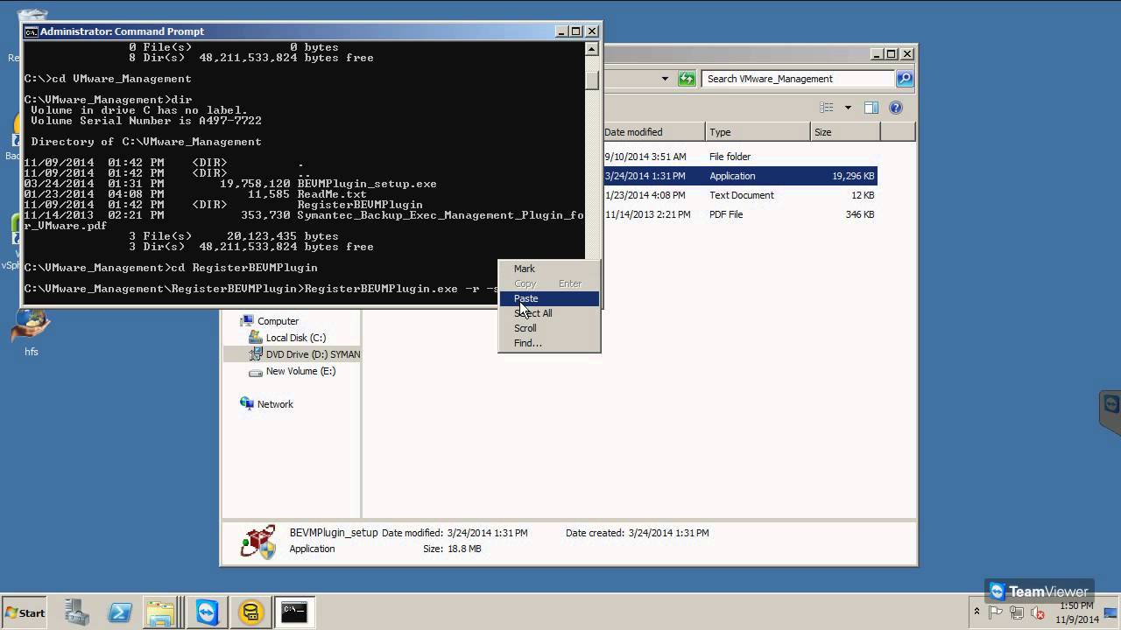
Task: Click the green Refresh icon in Explorer
Action: (x=687, y=79)
